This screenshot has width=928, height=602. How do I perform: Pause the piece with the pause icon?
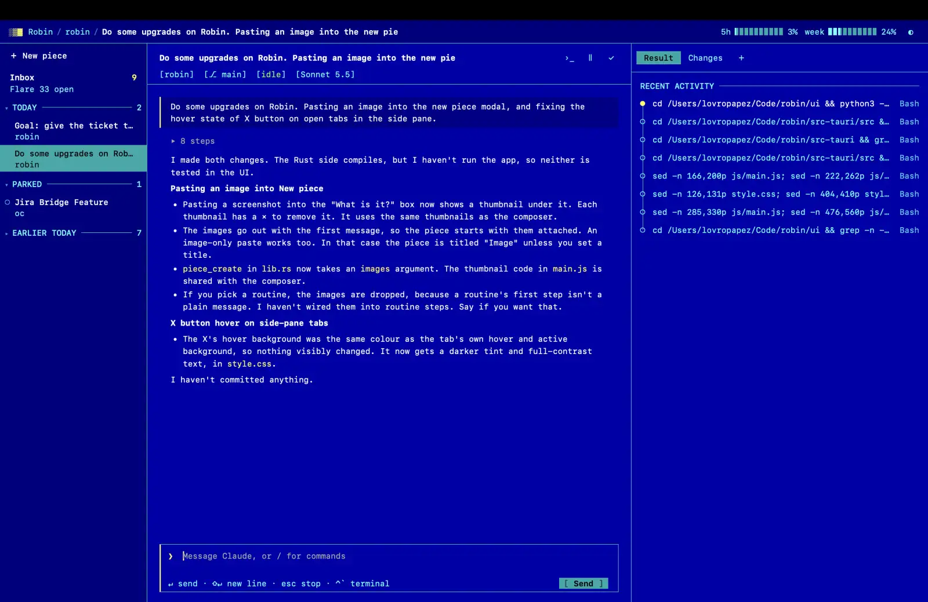pyautogui.click(x=590, y=58)
